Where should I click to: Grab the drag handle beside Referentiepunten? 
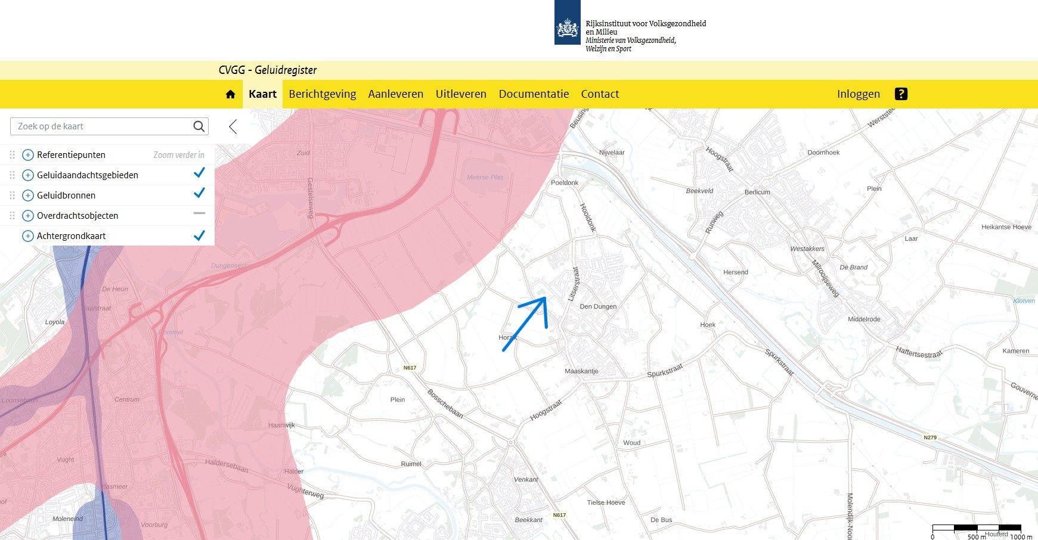point(12,155)
